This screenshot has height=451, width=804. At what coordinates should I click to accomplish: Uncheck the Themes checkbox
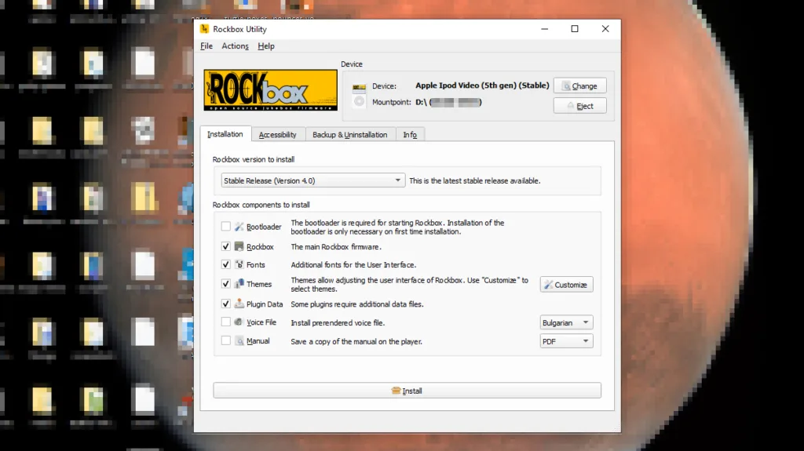(225, 283)
